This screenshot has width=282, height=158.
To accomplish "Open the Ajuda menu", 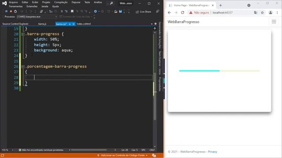I will click(56, 7).
